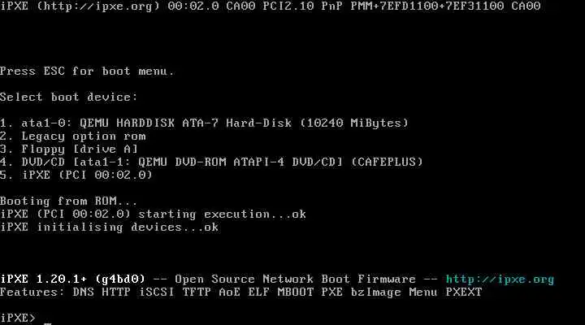Click the PXEXT feature label

(x=464, y=292)
